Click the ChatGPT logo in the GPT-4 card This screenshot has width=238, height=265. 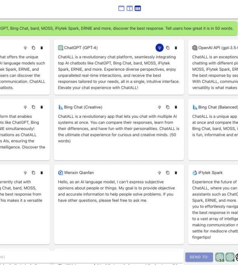pyautogui.click(x=60, y=48)
